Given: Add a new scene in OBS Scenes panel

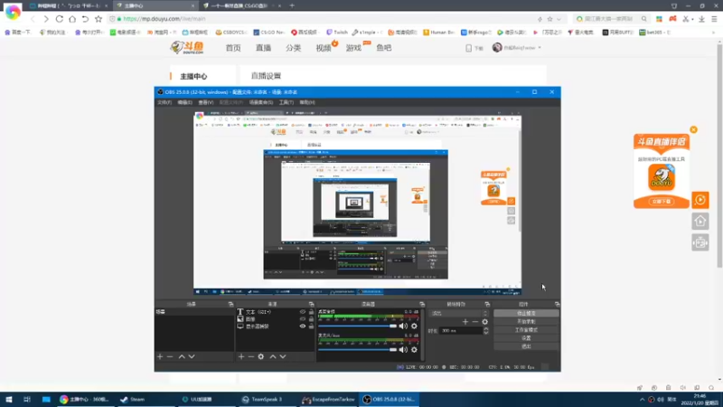Looking at the screenshot, I should (160, 356).
